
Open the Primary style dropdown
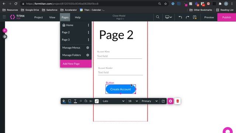click(149, 101)
